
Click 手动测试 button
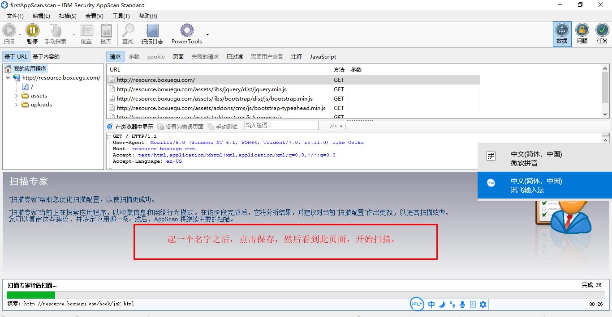pos(223,127)
